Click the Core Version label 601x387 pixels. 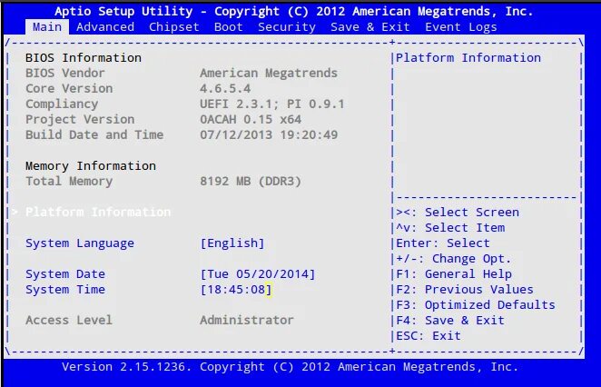pyautogui.click(x=69, y=89)
